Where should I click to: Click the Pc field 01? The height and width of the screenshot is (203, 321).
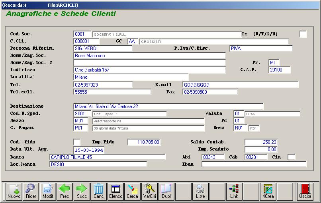tap(239, 121)
